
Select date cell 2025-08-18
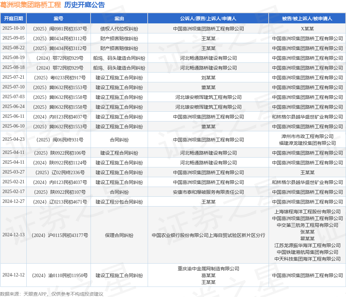14,67
